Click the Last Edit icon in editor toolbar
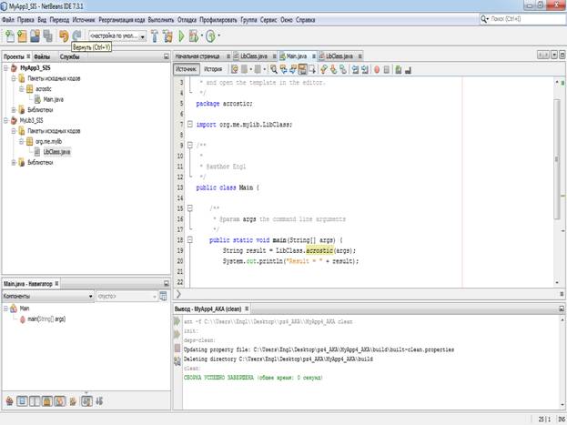 [234, 69]
